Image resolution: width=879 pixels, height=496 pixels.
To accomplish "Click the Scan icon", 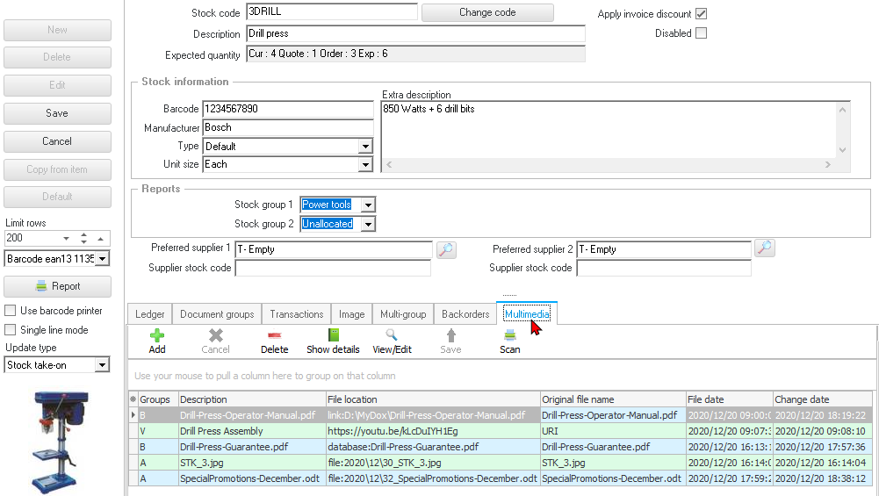I will (x=509, y=335).
